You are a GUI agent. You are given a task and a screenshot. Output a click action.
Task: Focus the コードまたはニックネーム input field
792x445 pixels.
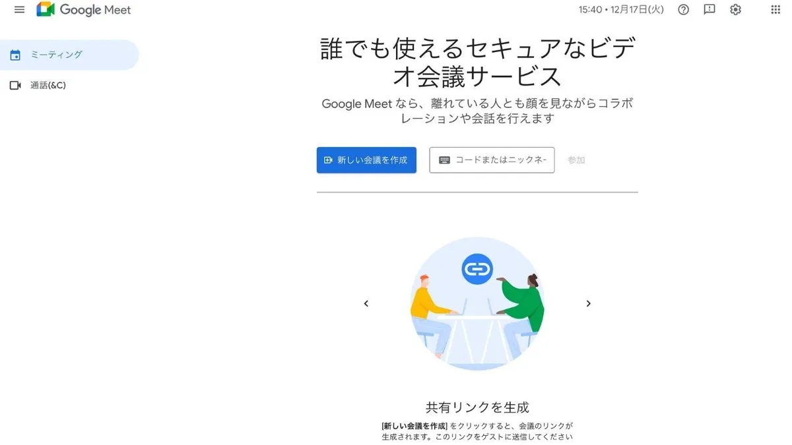492,160
